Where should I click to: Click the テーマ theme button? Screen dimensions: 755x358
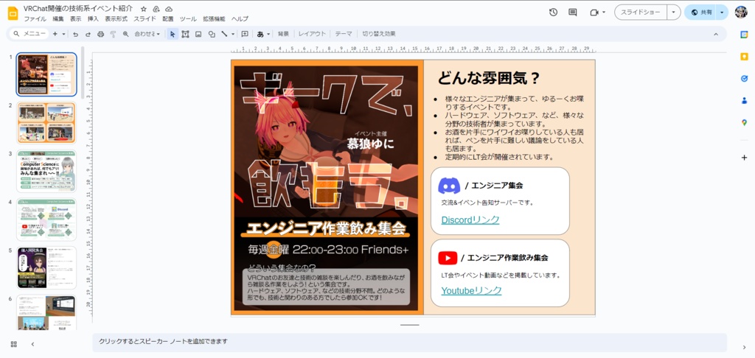(x=344, y=34)
